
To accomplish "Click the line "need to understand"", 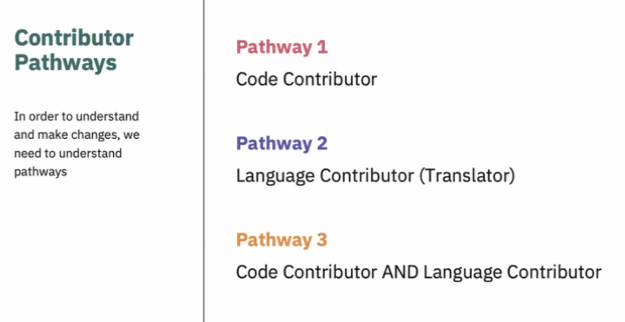I will tap(68, 153).
